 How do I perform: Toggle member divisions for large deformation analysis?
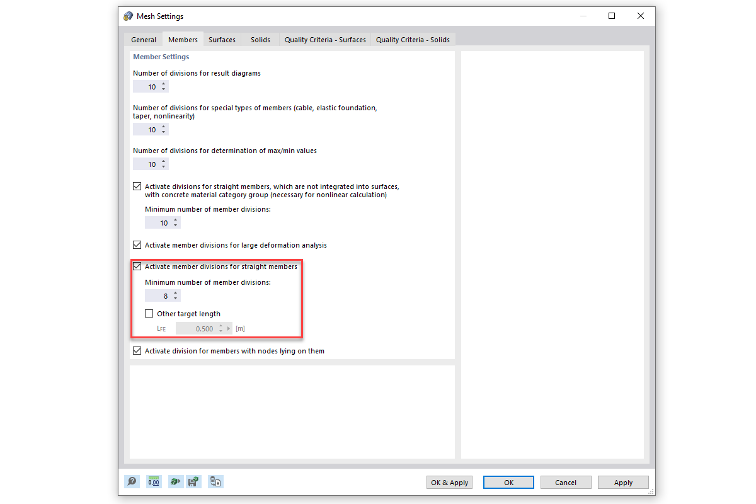pos(137,244)
